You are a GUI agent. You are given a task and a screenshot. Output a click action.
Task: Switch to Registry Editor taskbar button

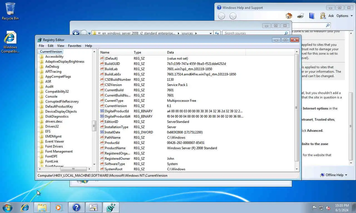[x=111, y=207]
